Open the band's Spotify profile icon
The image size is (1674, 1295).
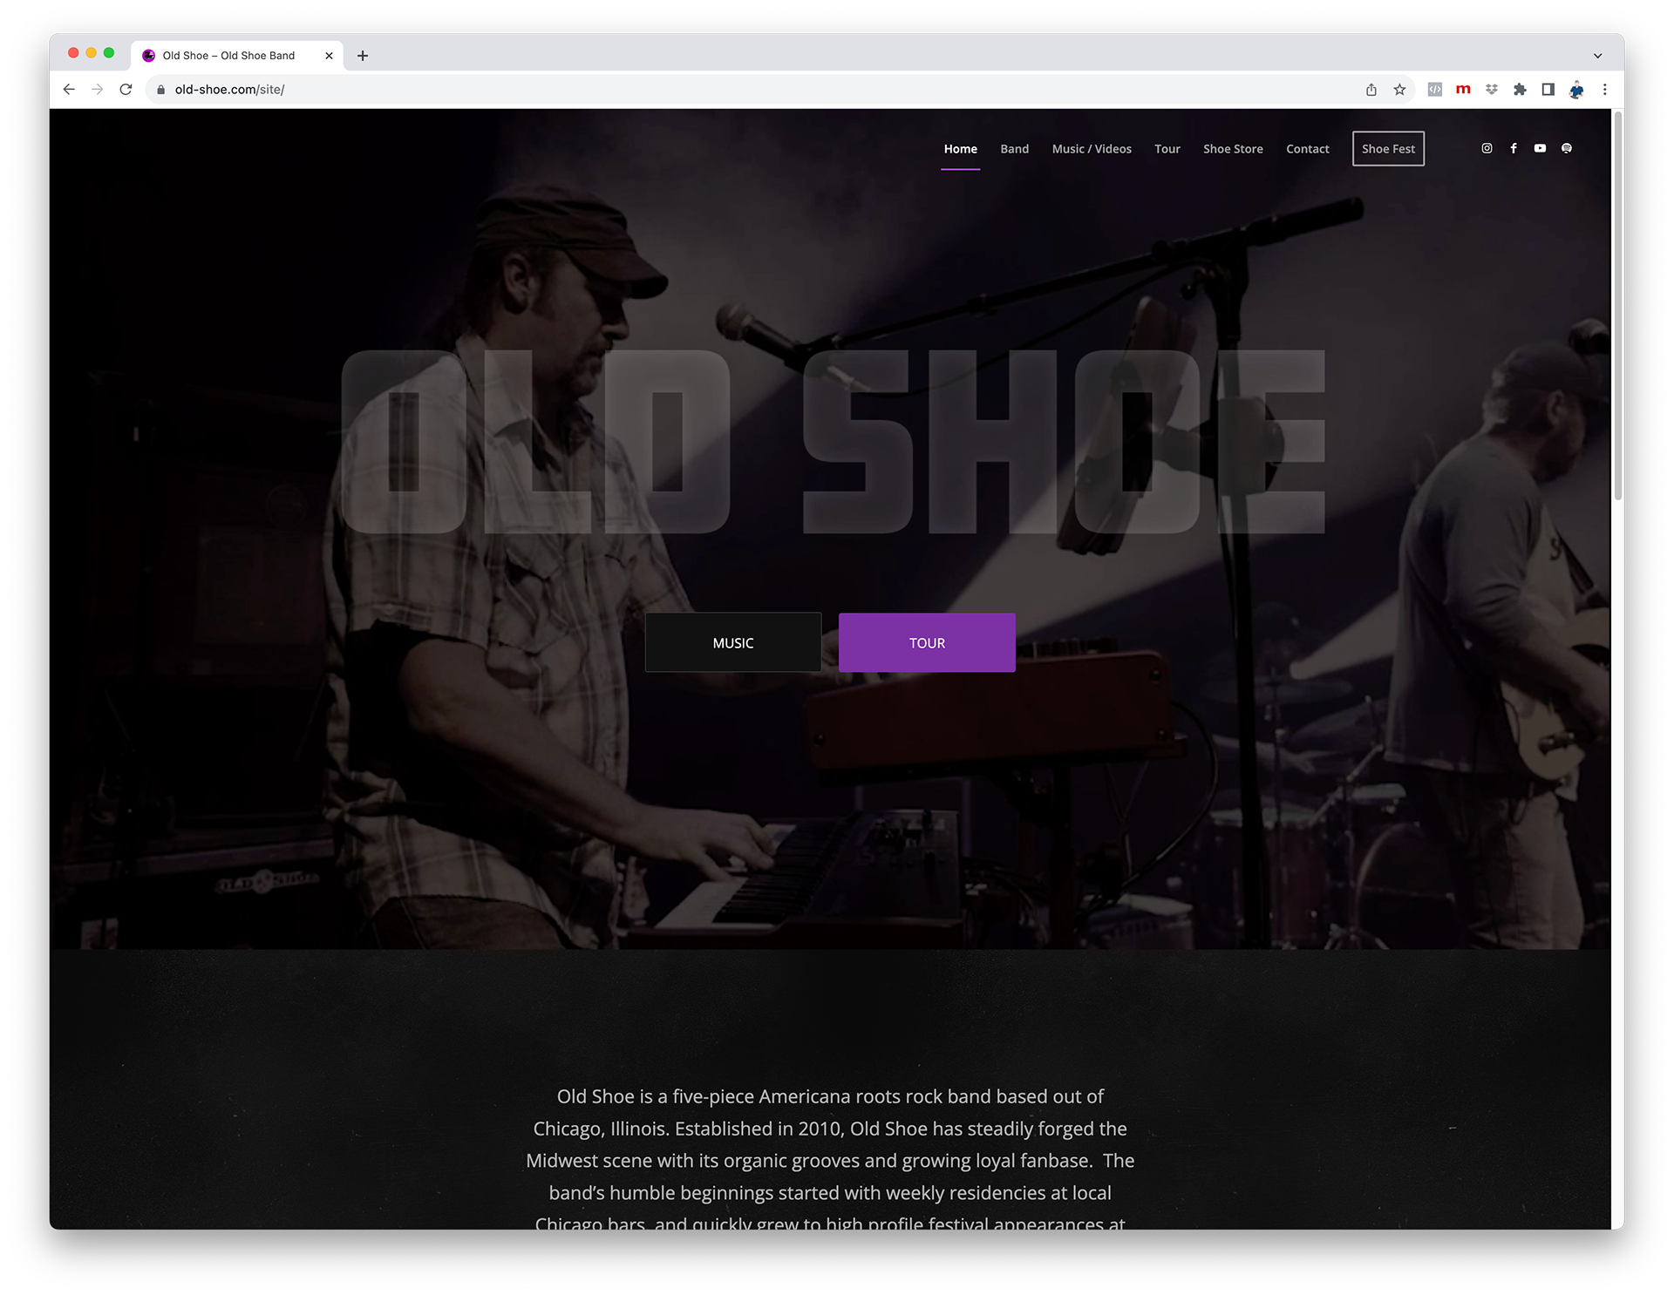pyautogui.click(x=1567, y=148)
